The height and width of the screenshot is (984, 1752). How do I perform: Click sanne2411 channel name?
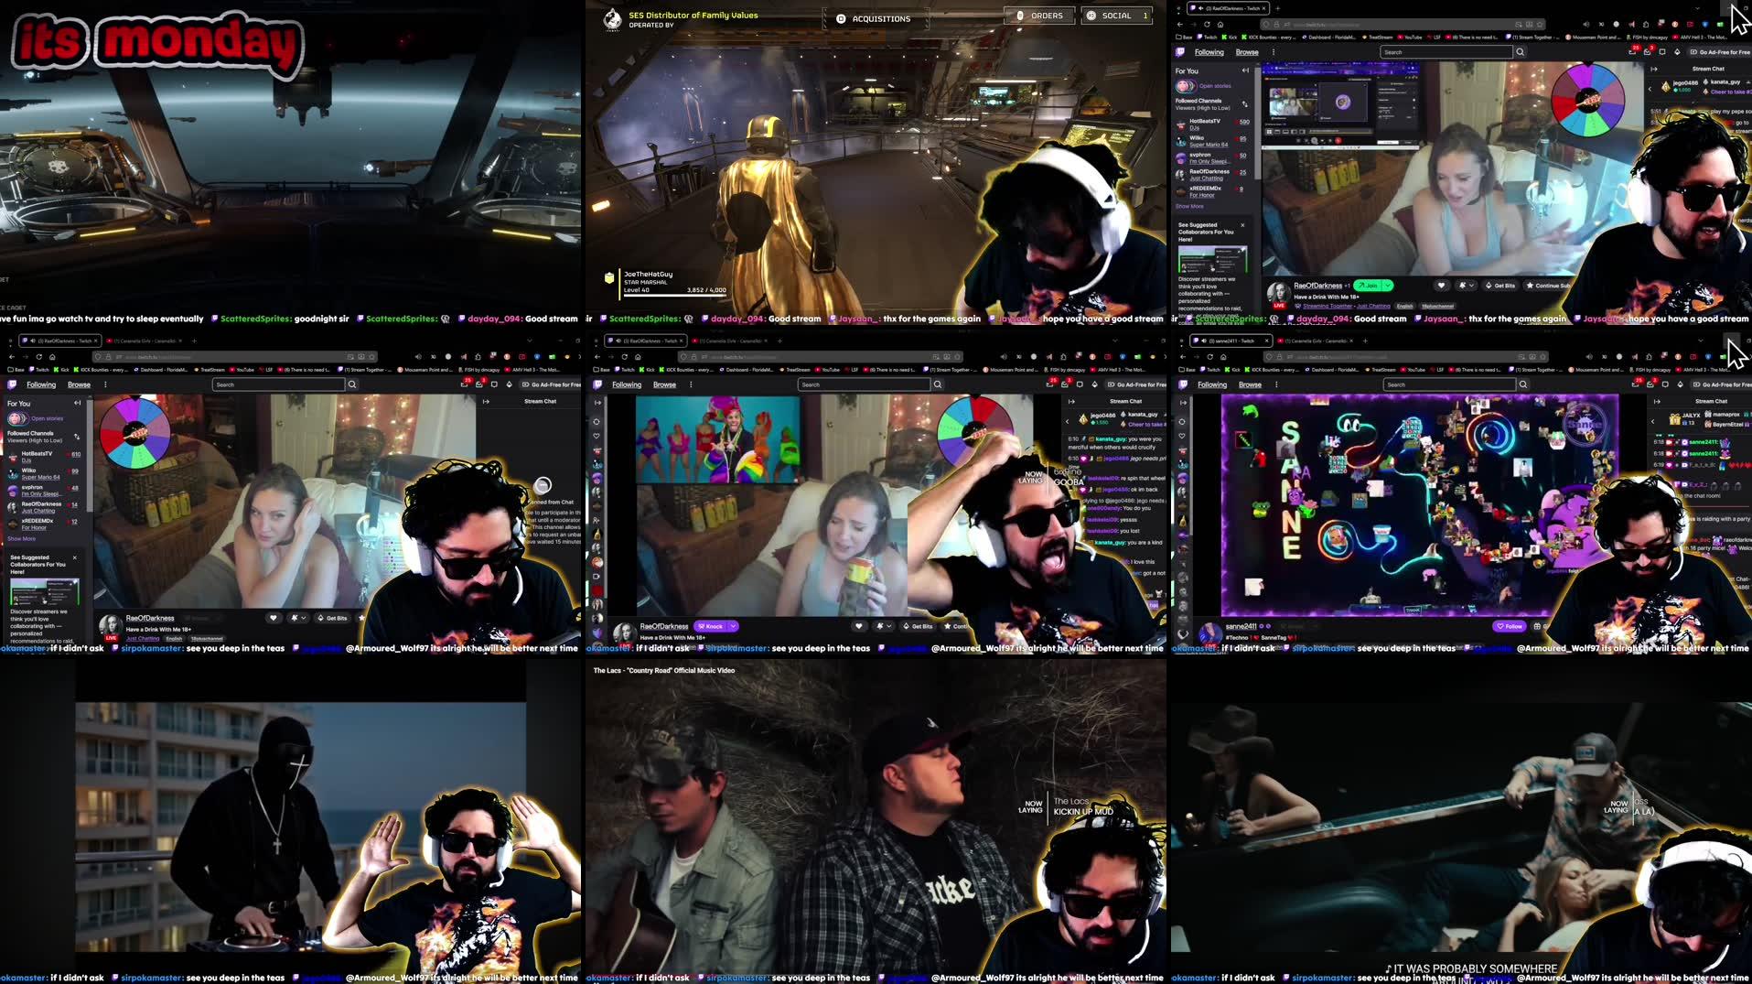[1241, 626]
